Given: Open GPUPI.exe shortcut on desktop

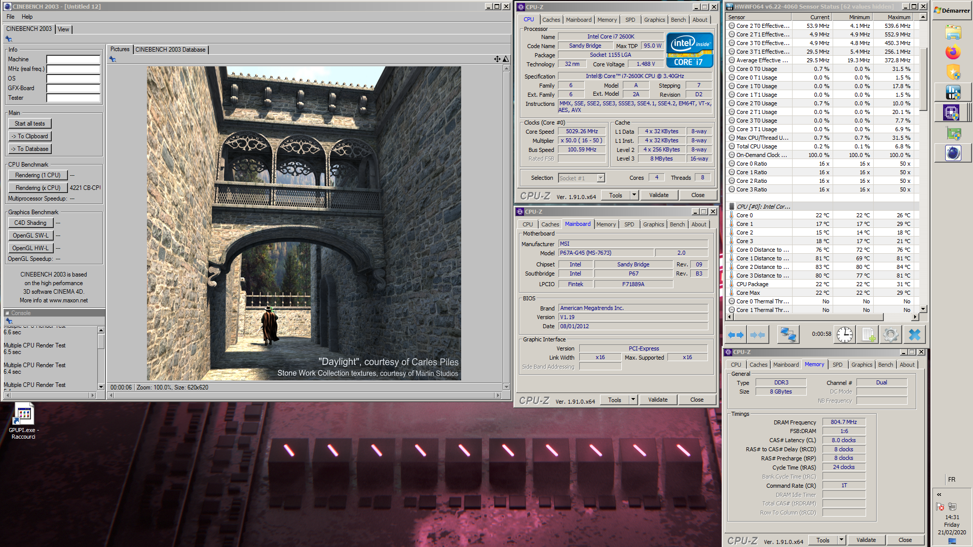Looking at the screenshot, I should (23, 421).
